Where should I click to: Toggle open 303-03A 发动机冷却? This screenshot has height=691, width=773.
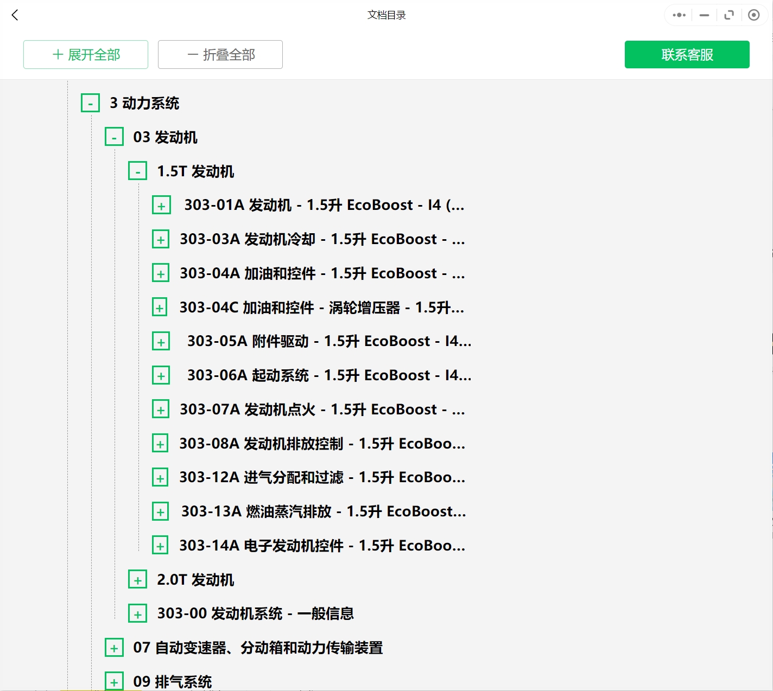pyautogui.click(x=161, y=239)
